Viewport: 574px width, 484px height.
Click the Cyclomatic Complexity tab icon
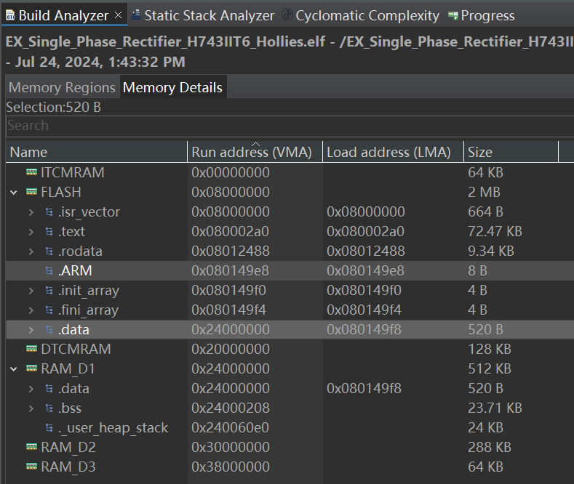pyautogui.click(x=287, y=15)
